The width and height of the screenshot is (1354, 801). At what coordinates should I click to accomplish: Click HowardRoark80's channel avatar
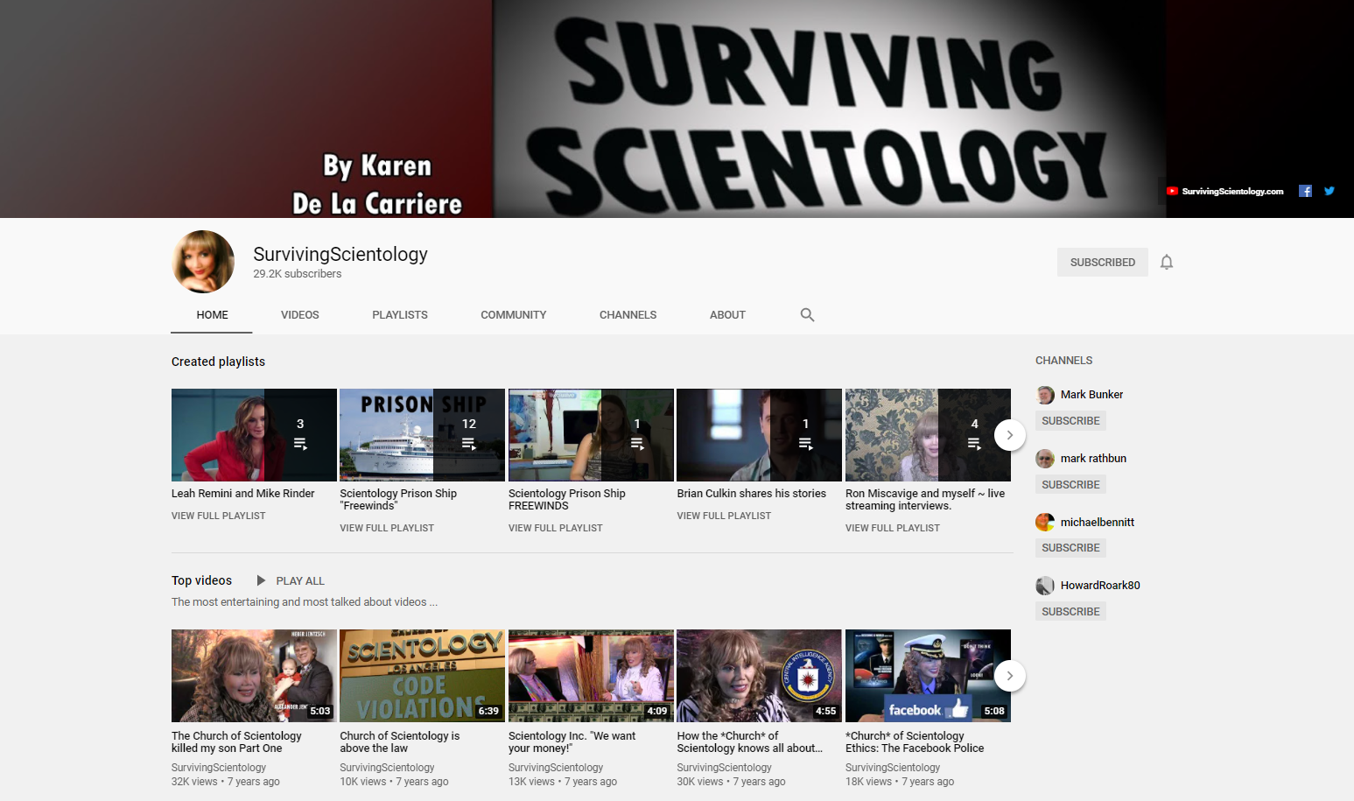click(1045, 586)
